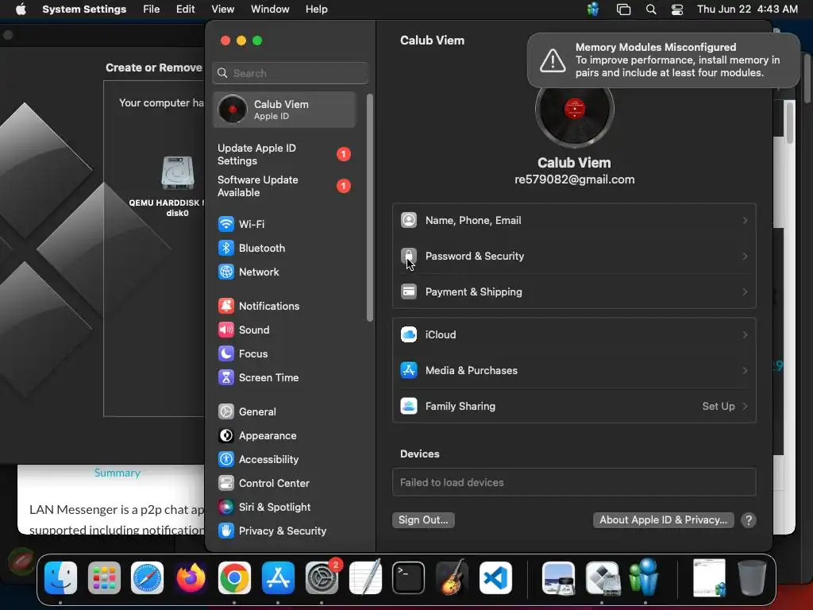Click System Settings icon in the Dock
This screenshot has width=813, height=610.
pos(322,578)
